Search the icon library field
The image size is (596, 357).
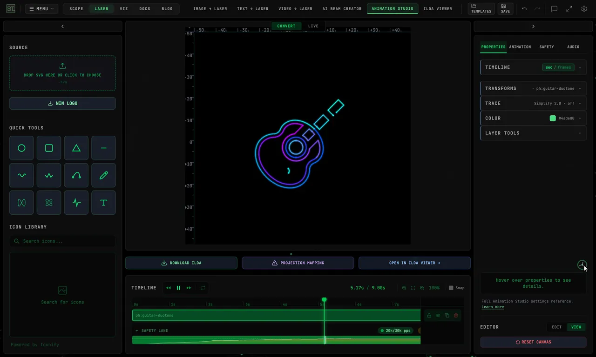pyautogui.click(x=62, y=241)
